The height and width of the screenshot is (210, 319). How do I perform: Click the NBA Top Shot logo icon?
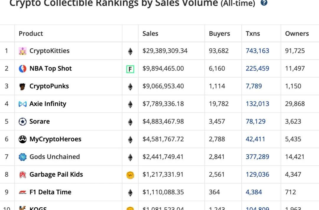click(22, 69)
